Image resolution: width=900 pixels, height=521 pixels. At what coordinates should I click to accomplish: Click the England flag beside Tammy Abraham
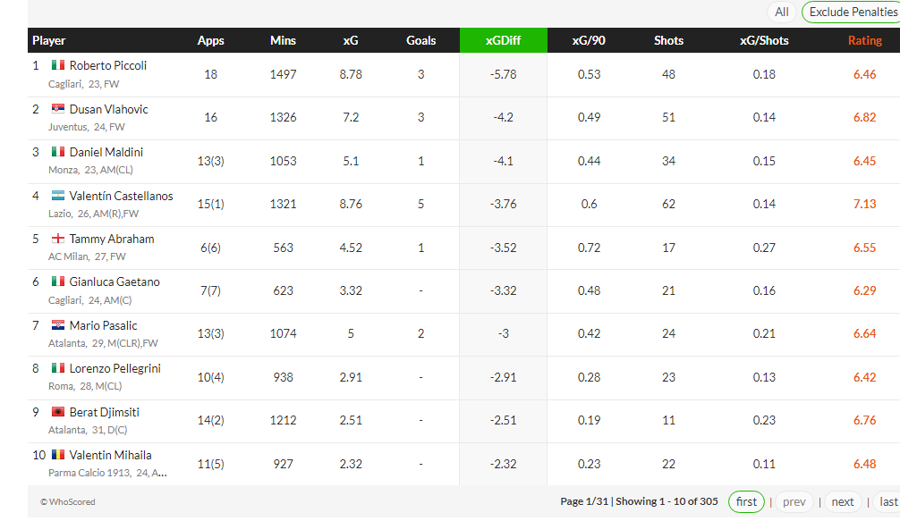point(58,239)
